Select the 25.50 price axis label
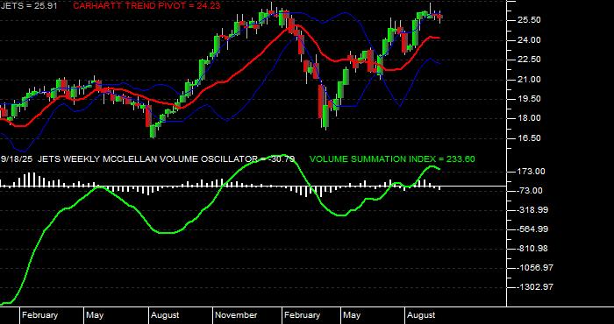Image resolution: width=614 pixels, height=324 pixels. pos(530,20)
